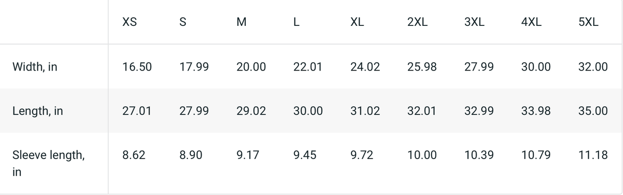Select the 5XL sleeve length value 11.18
This screenshot has width=623, height=195.
(593, 155)
